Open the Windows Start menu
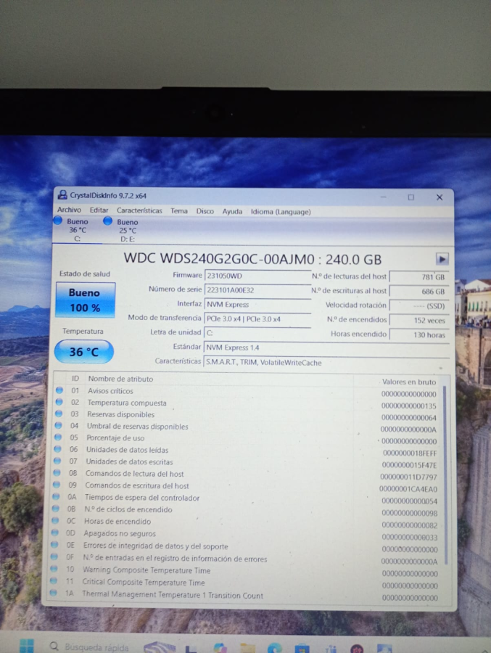Image resolution: width=491 pixels, height=653 pixels. (26, 646)
